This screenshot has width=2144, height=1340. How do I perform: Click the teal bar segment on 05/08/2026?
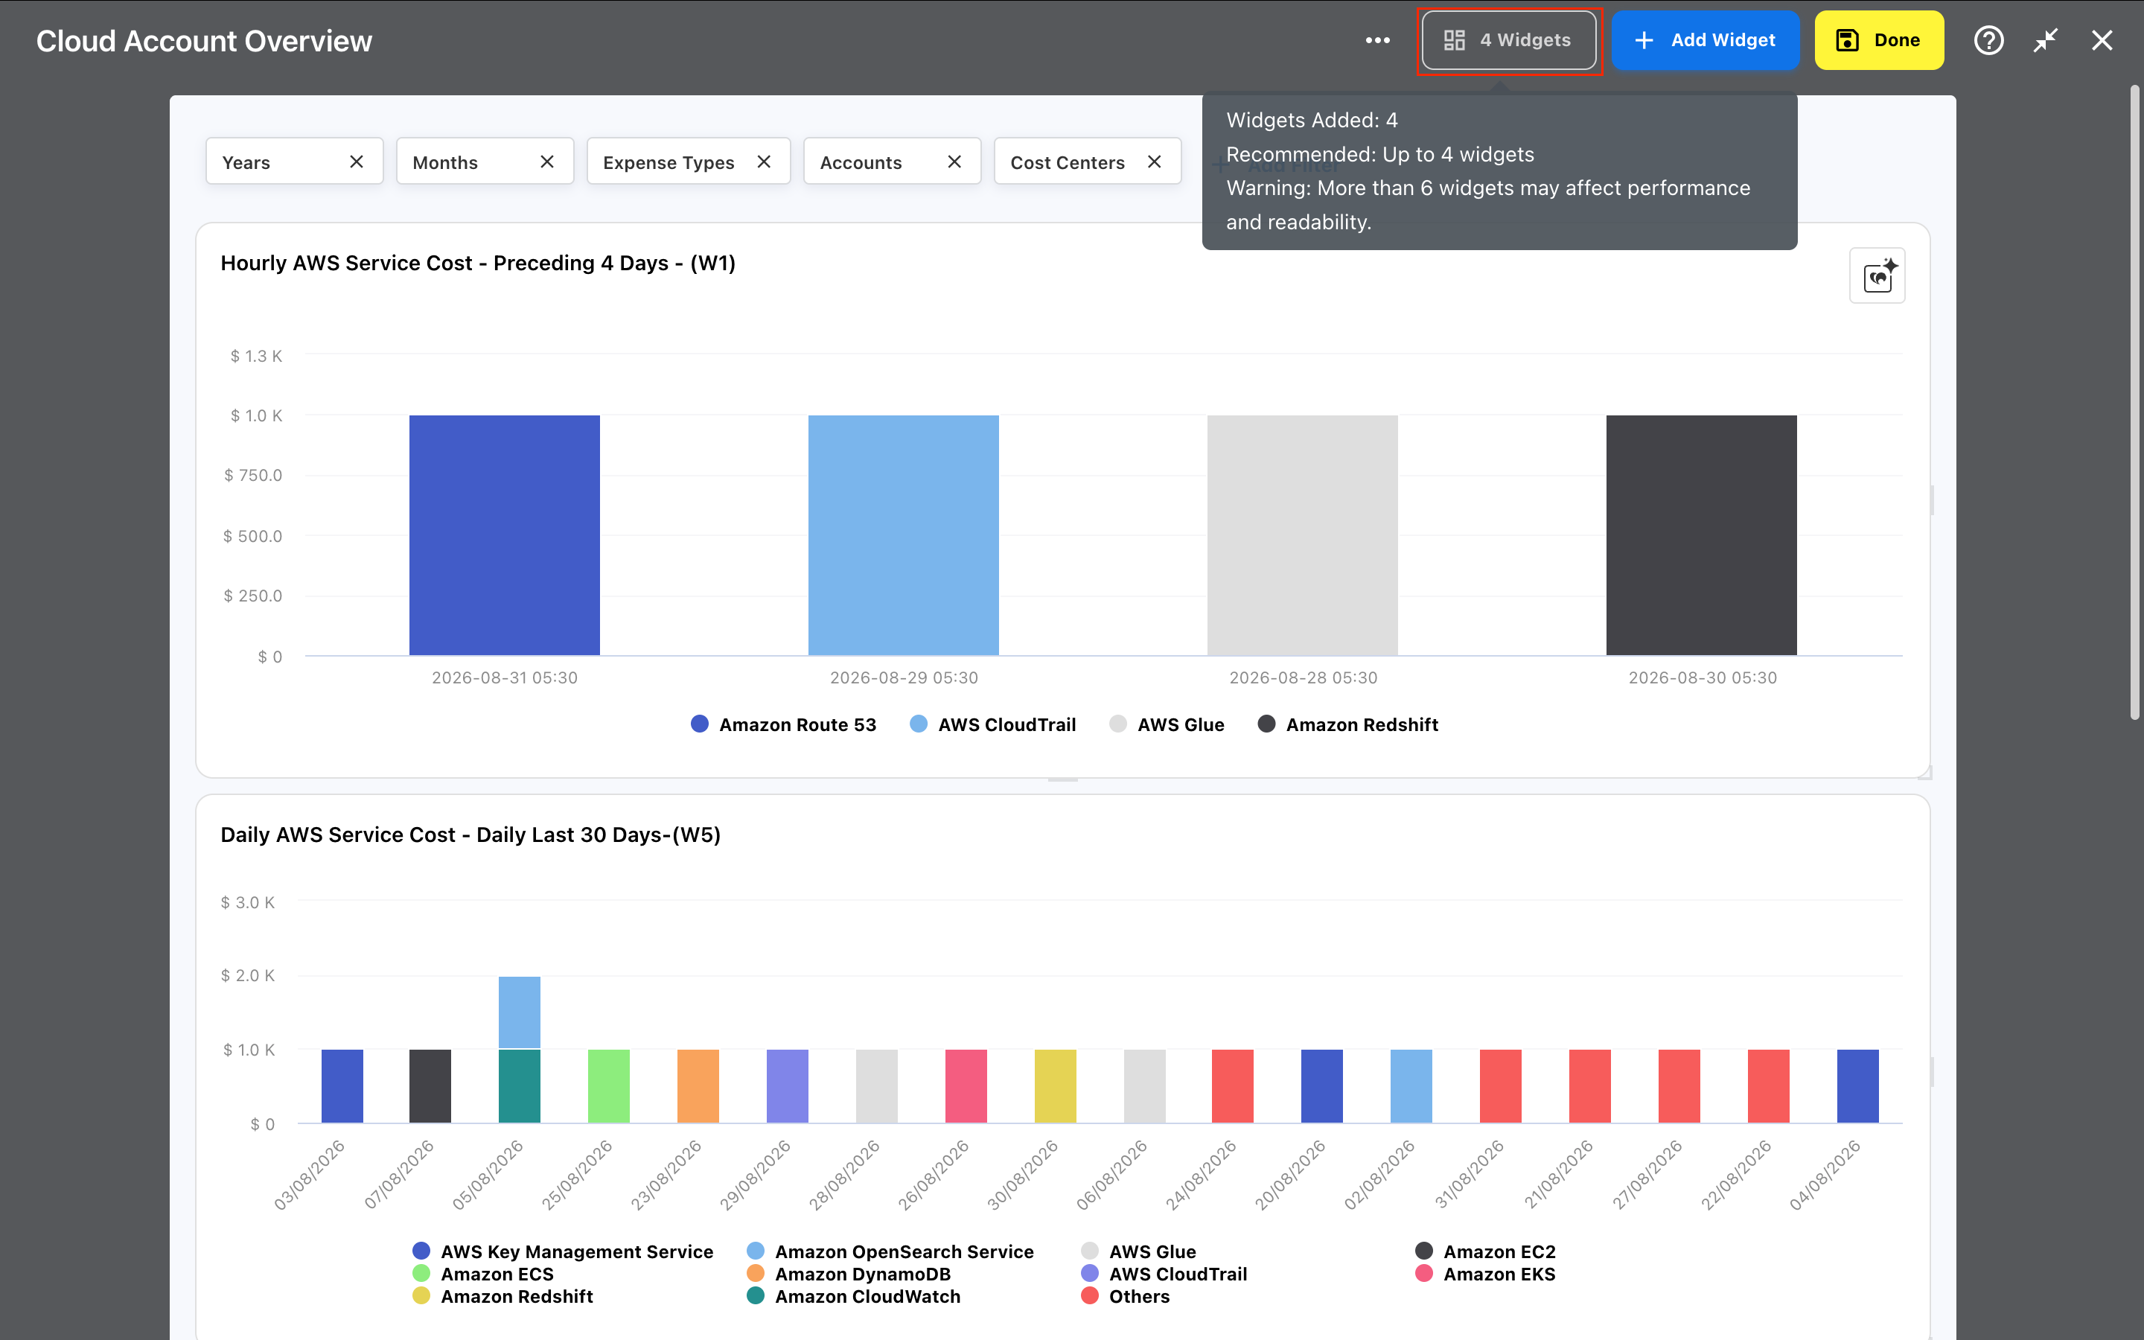pyautogui.click(x=519, y=1085)
